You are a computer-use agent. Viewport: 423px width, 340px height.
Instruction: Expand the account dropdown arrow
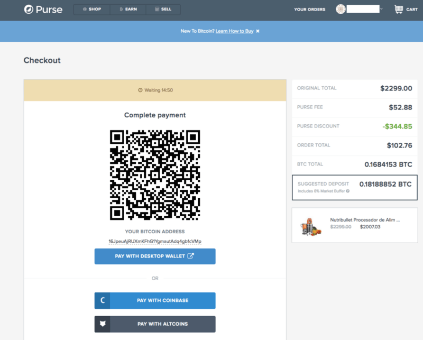pyautogui.click(x=381, y=9)
